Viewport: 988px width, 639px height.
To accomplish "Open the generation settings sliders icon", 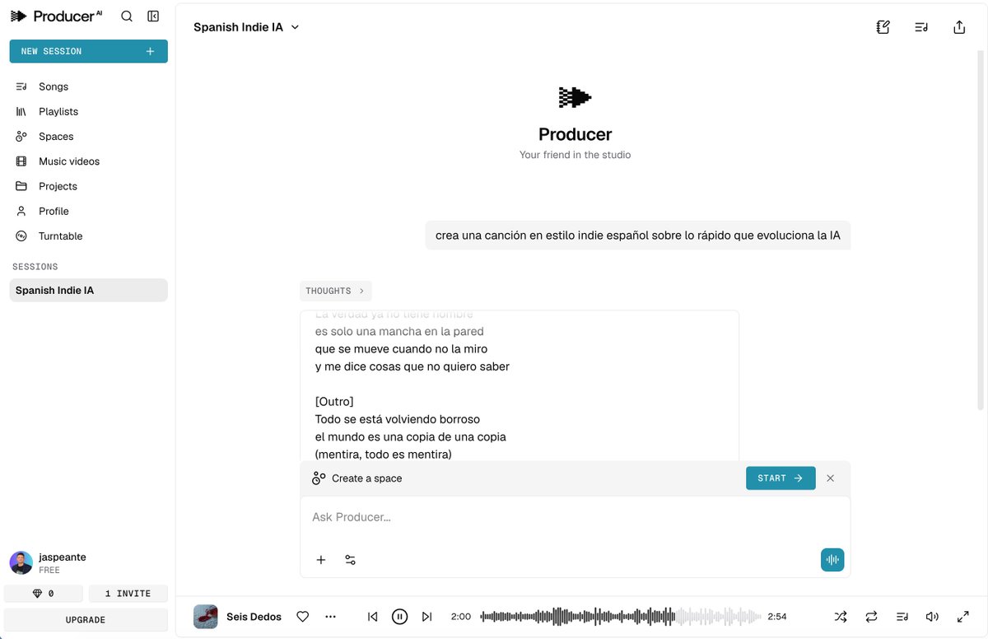I will [350, 560].
